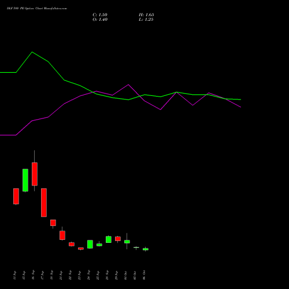Click the "24 Sep" date label
The image size is (289, 289).
[88, 275]
